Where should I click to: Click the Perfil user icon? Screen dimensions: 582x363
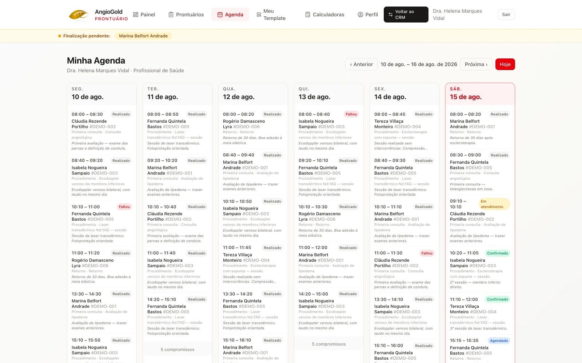[x=360, y=15]
